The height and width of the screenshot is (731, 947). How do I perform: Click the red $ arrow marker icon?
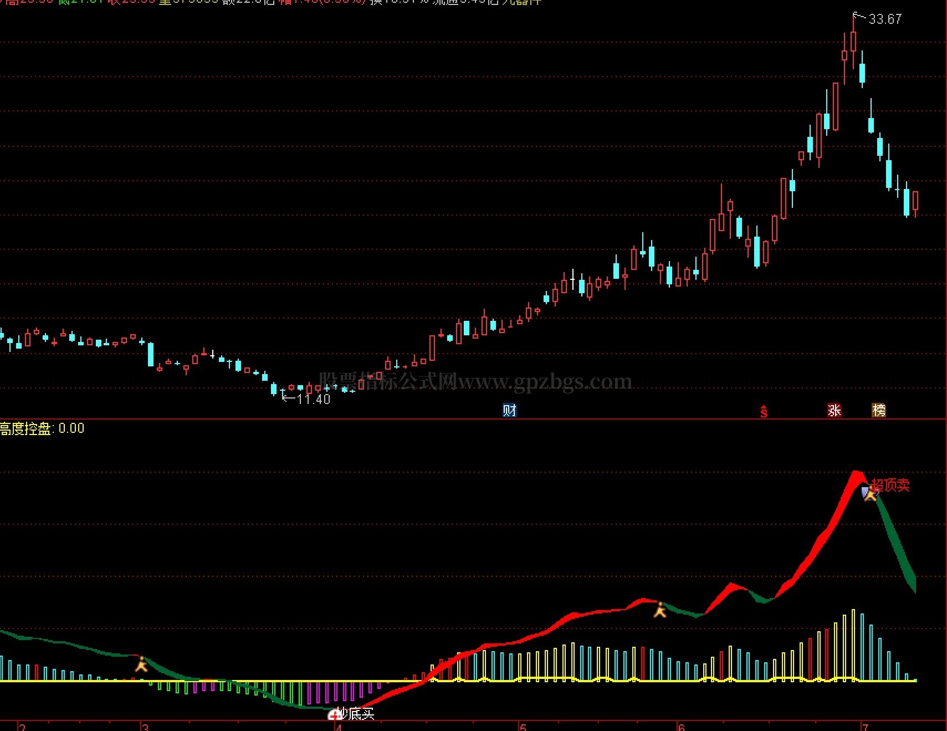tap(764, 411)
